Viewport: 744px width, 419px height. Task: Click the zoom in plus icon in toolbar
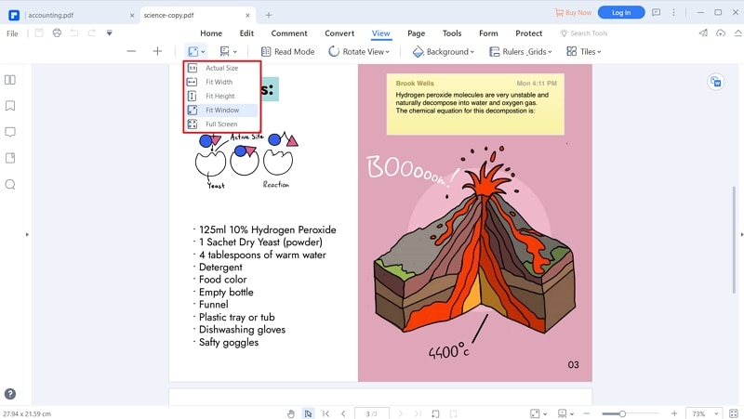(x=157, y=51)
